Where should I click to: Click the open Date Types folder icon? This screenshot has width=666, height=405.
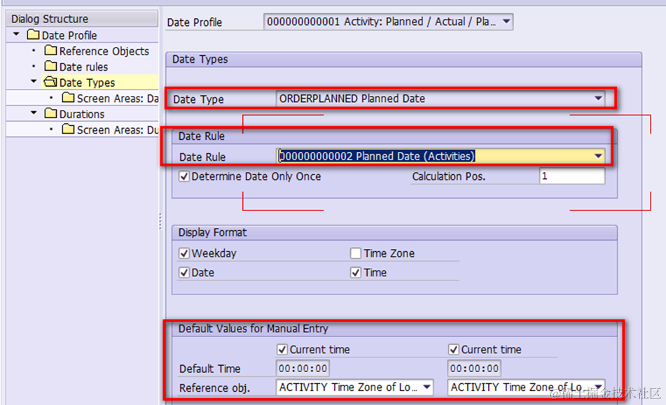point(50,82)
